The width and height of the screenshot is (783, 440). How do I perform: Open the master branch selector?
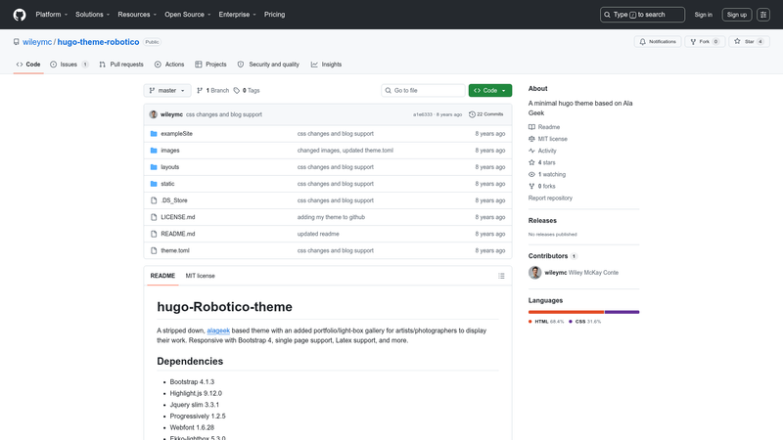(x=167, y=90)
